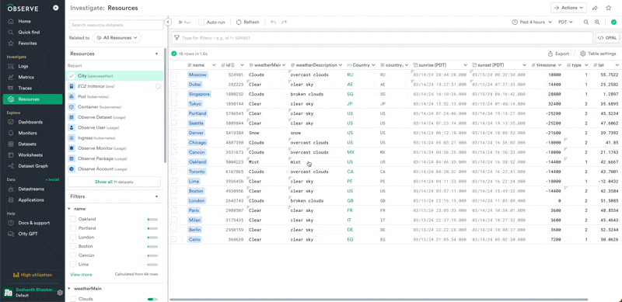The width and height of the screenshot is (622, 302).
Task: Open the PDT timezone dropdown
Action: 566,23
